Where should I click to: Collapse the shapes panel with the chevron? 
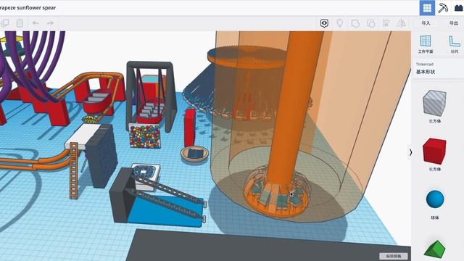410,152
